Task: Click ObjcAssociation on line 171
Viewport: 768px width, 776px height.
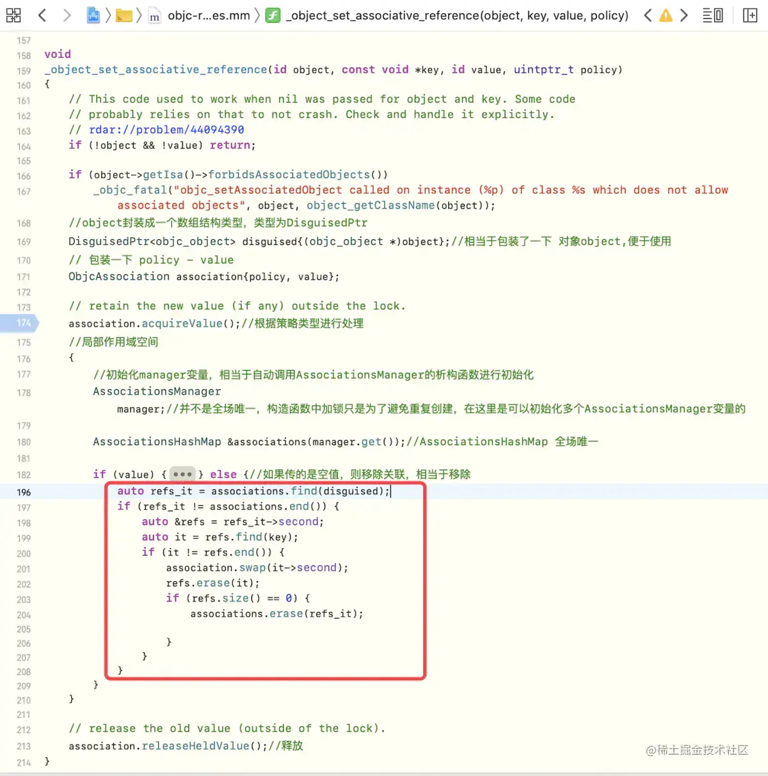Action: click(119, 276)
